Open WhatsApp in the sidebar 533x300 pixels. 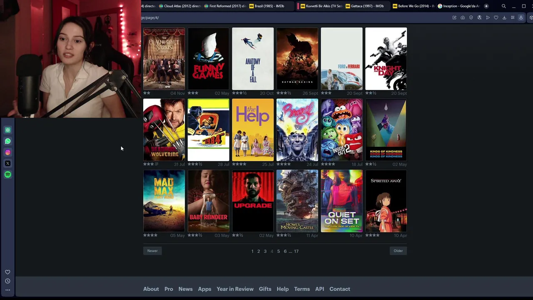coord(7,141)
